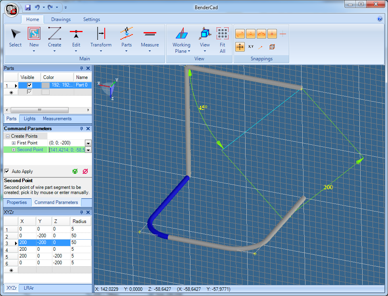Click the Save floppy disk icon

coord(28,8)
